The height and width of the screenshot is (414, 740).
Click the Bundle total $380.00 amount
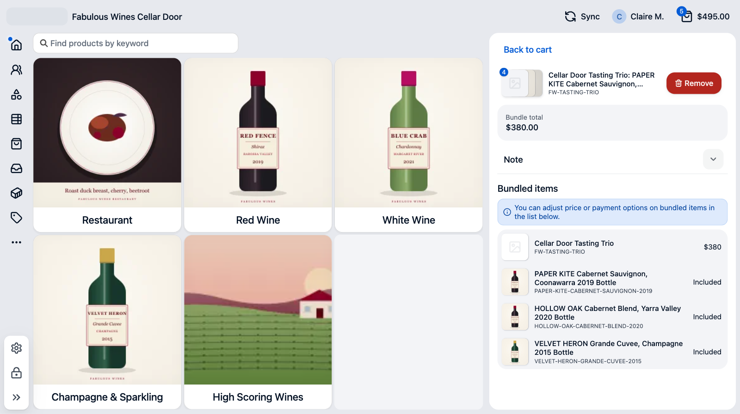click(x=522, y=128)
